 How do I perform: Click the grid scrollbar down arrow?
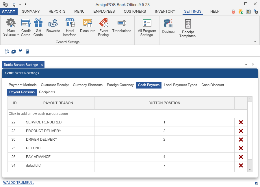coord(250,170)
